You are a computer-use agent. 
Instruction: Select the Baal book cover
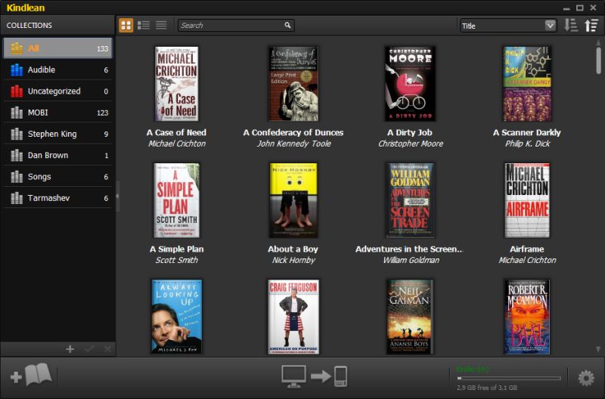coord(527,317)
